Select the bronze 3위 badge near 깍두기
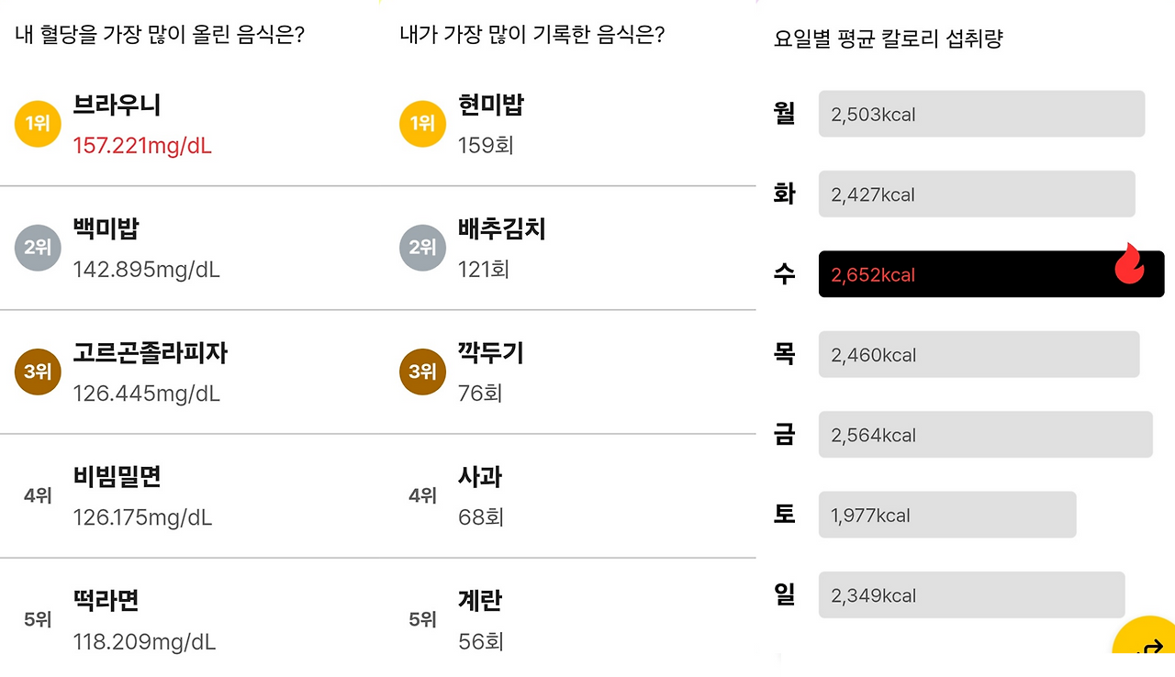 click(x=422, y=372)
